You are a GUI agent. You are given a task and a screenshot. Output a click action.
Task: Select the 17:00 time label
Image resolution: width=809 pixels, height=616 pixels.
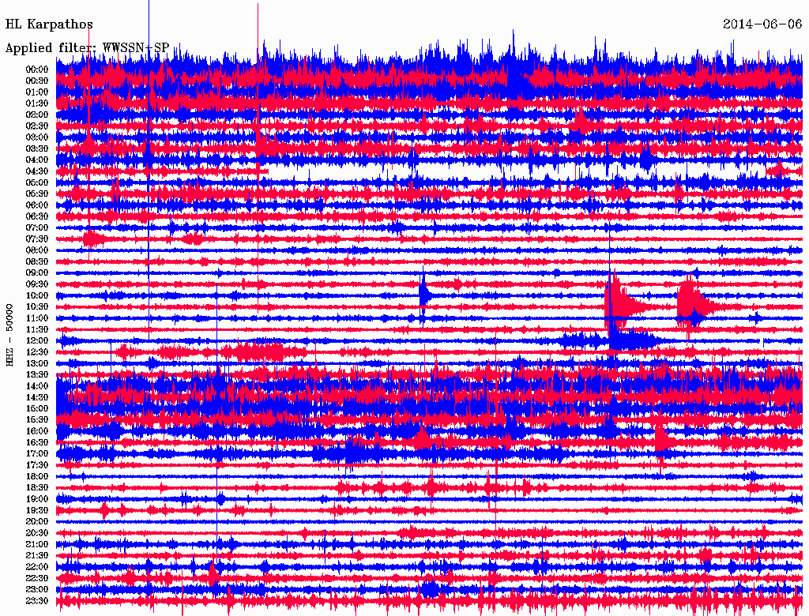pos(37,454)
